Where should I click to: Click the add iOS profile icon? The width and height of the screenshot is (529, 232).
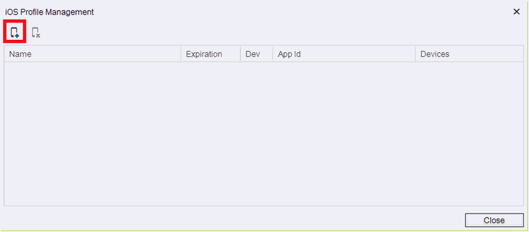click(15, 33)
